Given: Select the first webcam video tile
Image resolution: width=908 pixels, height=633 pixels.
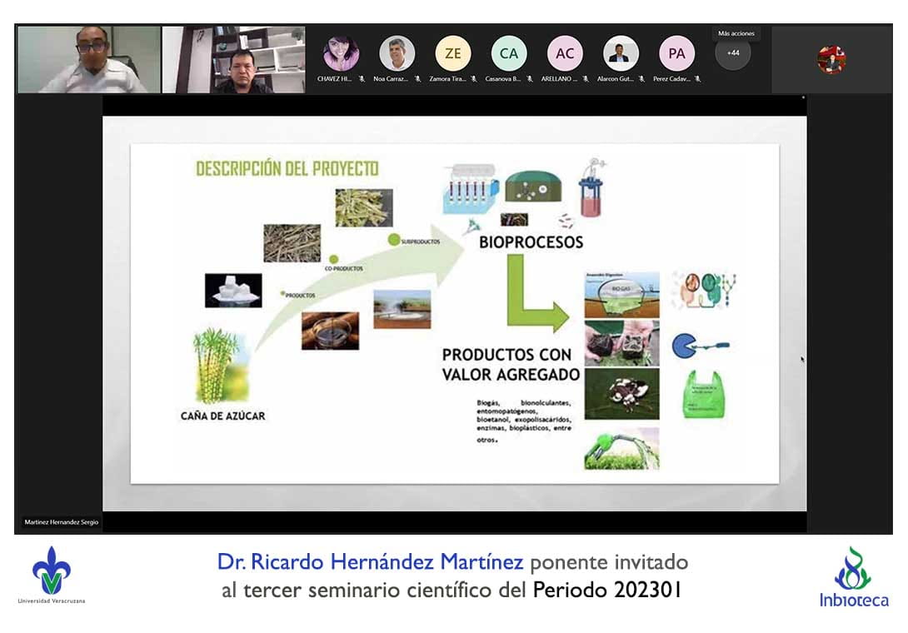Looking at the screenshot, I should pos(88,59).
